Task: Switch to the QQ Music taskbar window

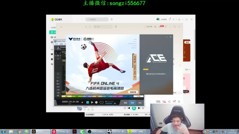Action: point(137,132)
